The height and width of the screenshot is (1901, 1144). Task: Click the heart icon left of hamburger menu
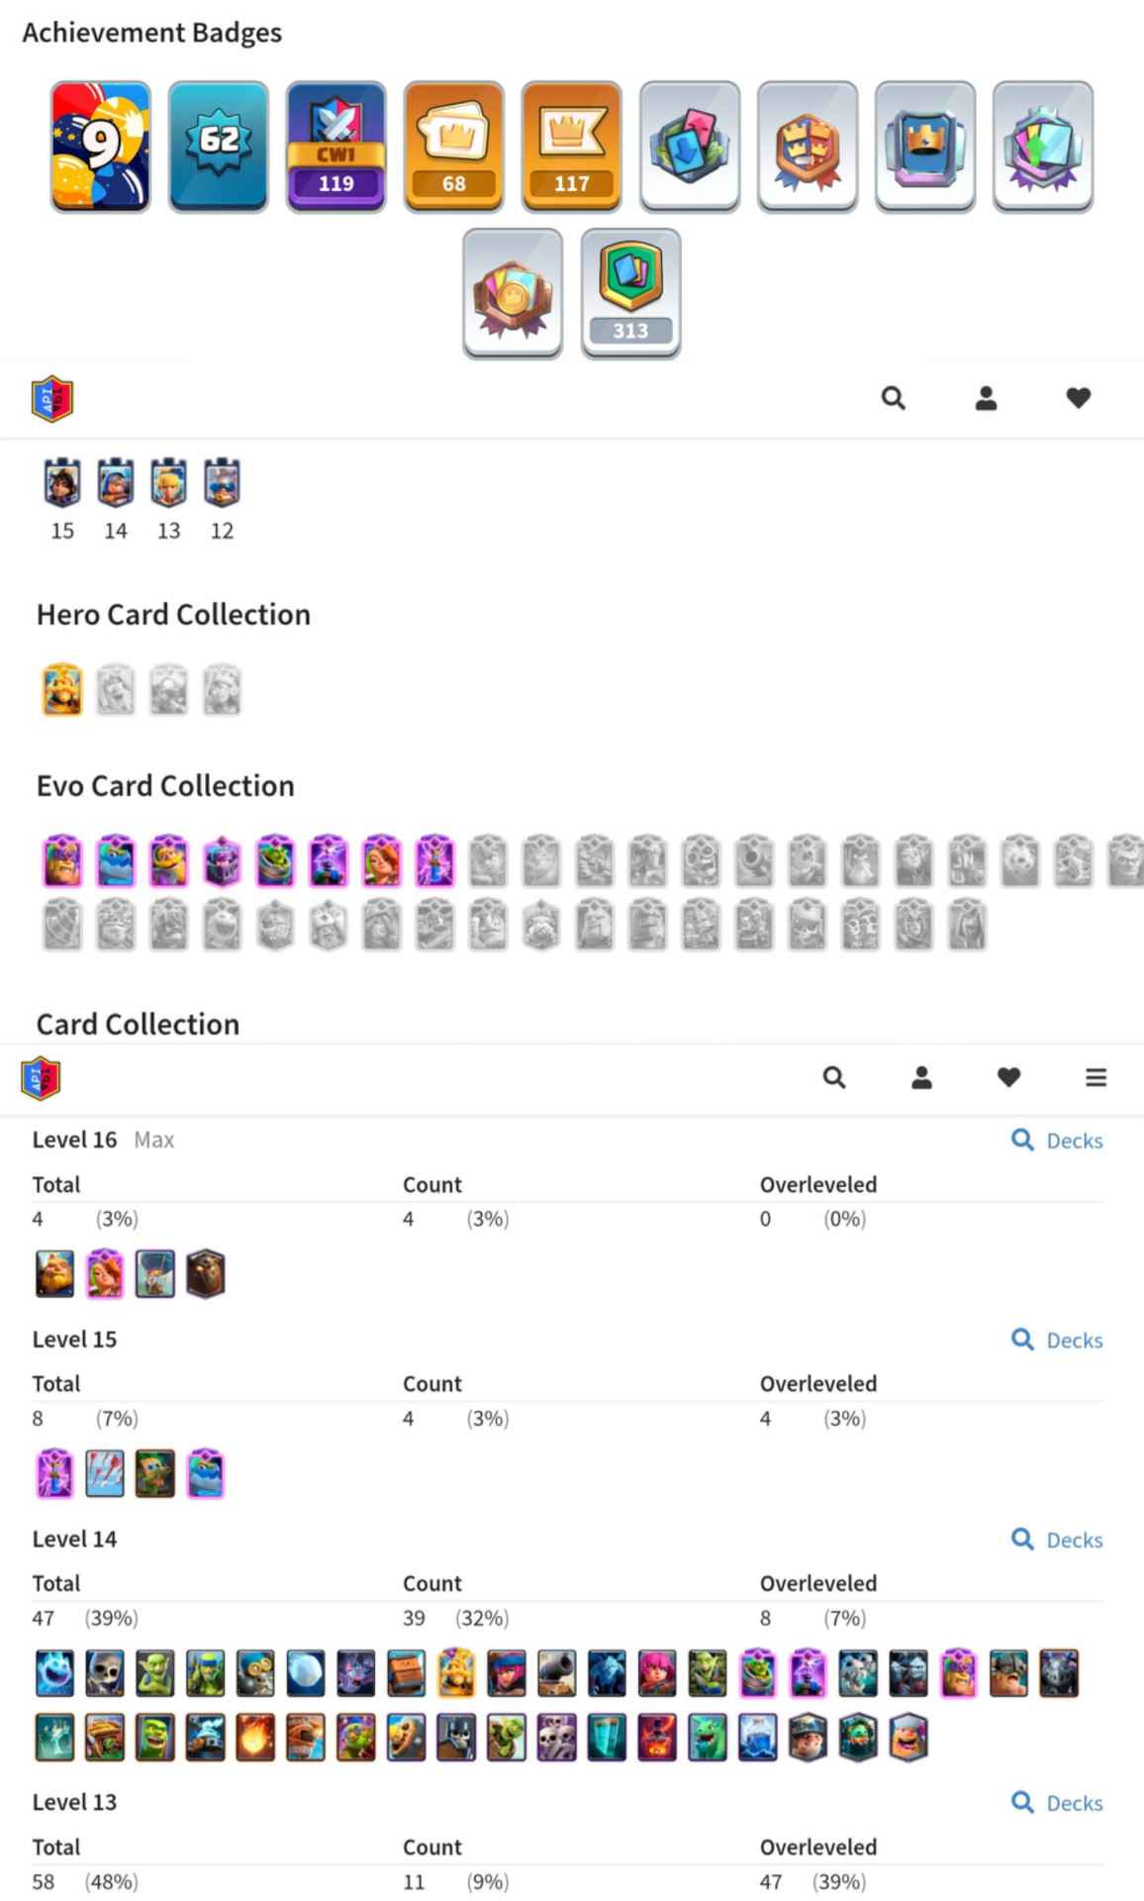click(1008, 1077)
